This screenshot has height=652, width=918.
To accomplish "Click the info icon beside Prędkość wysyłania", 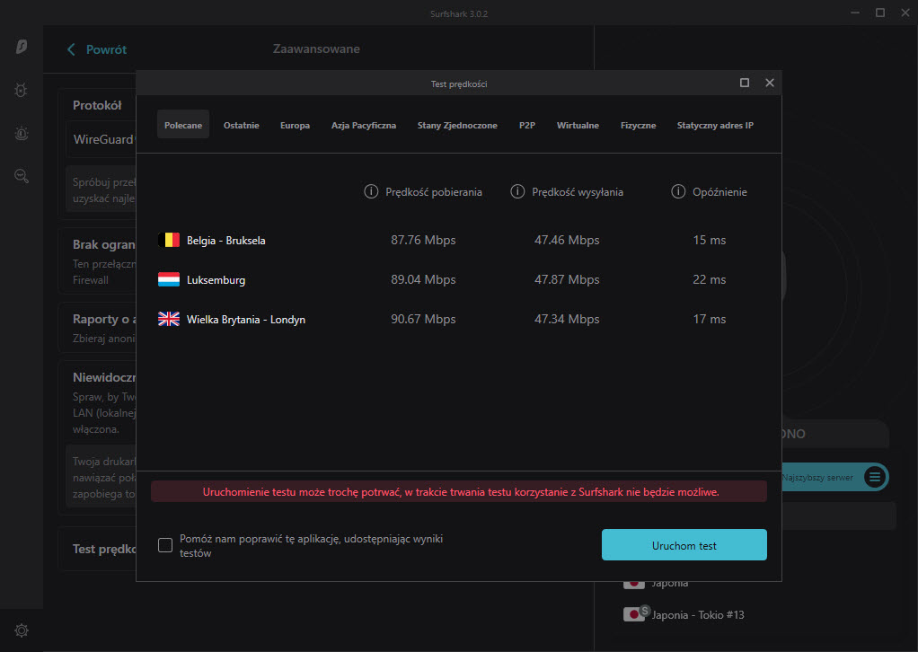I will (x=517, y=191).
